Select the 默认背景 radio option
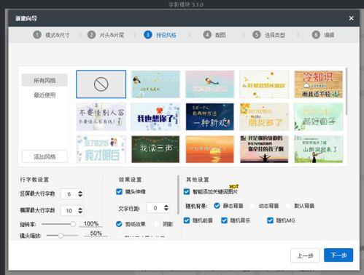This screenshot has width=364, height=275. click(x=288, y=206)
